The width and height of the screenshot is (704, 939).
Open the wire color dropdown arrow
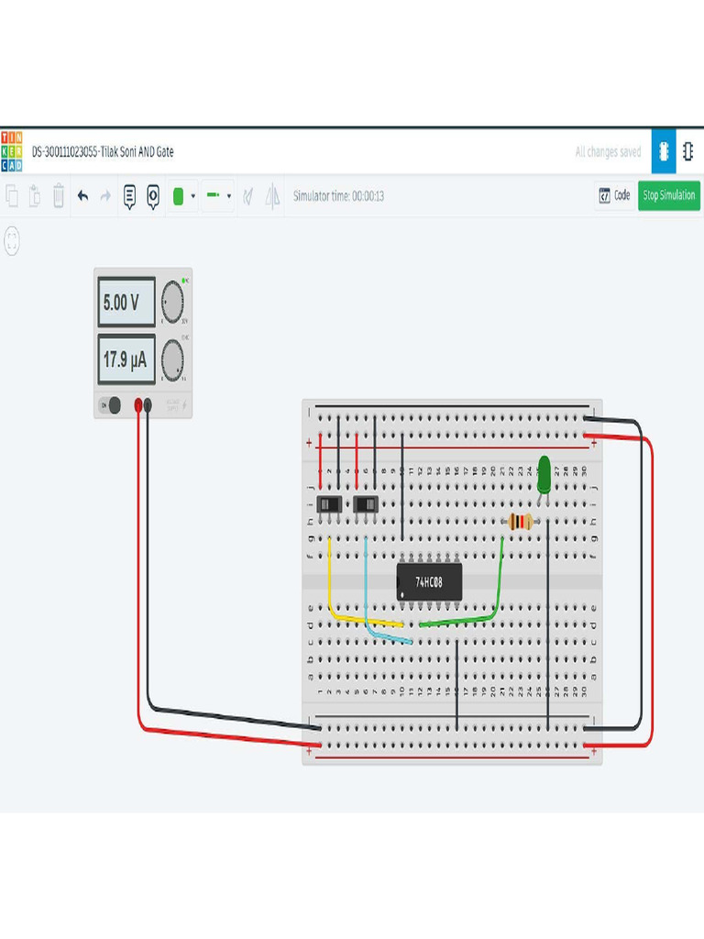(192, 196)
